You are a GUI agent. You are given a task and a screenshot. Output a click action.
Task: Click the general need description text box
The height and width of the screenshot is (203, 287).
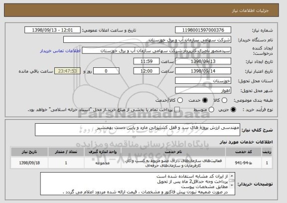138,130
